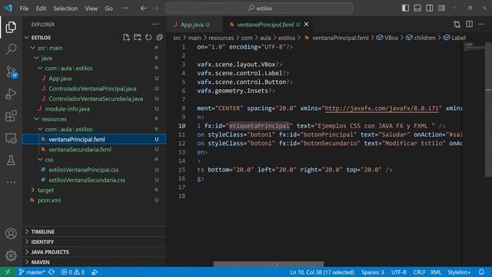This screenshot has width=492, height=277.
Task: Collapse the src\main folder
Action: pyautogui.click(x=33, y=48)
